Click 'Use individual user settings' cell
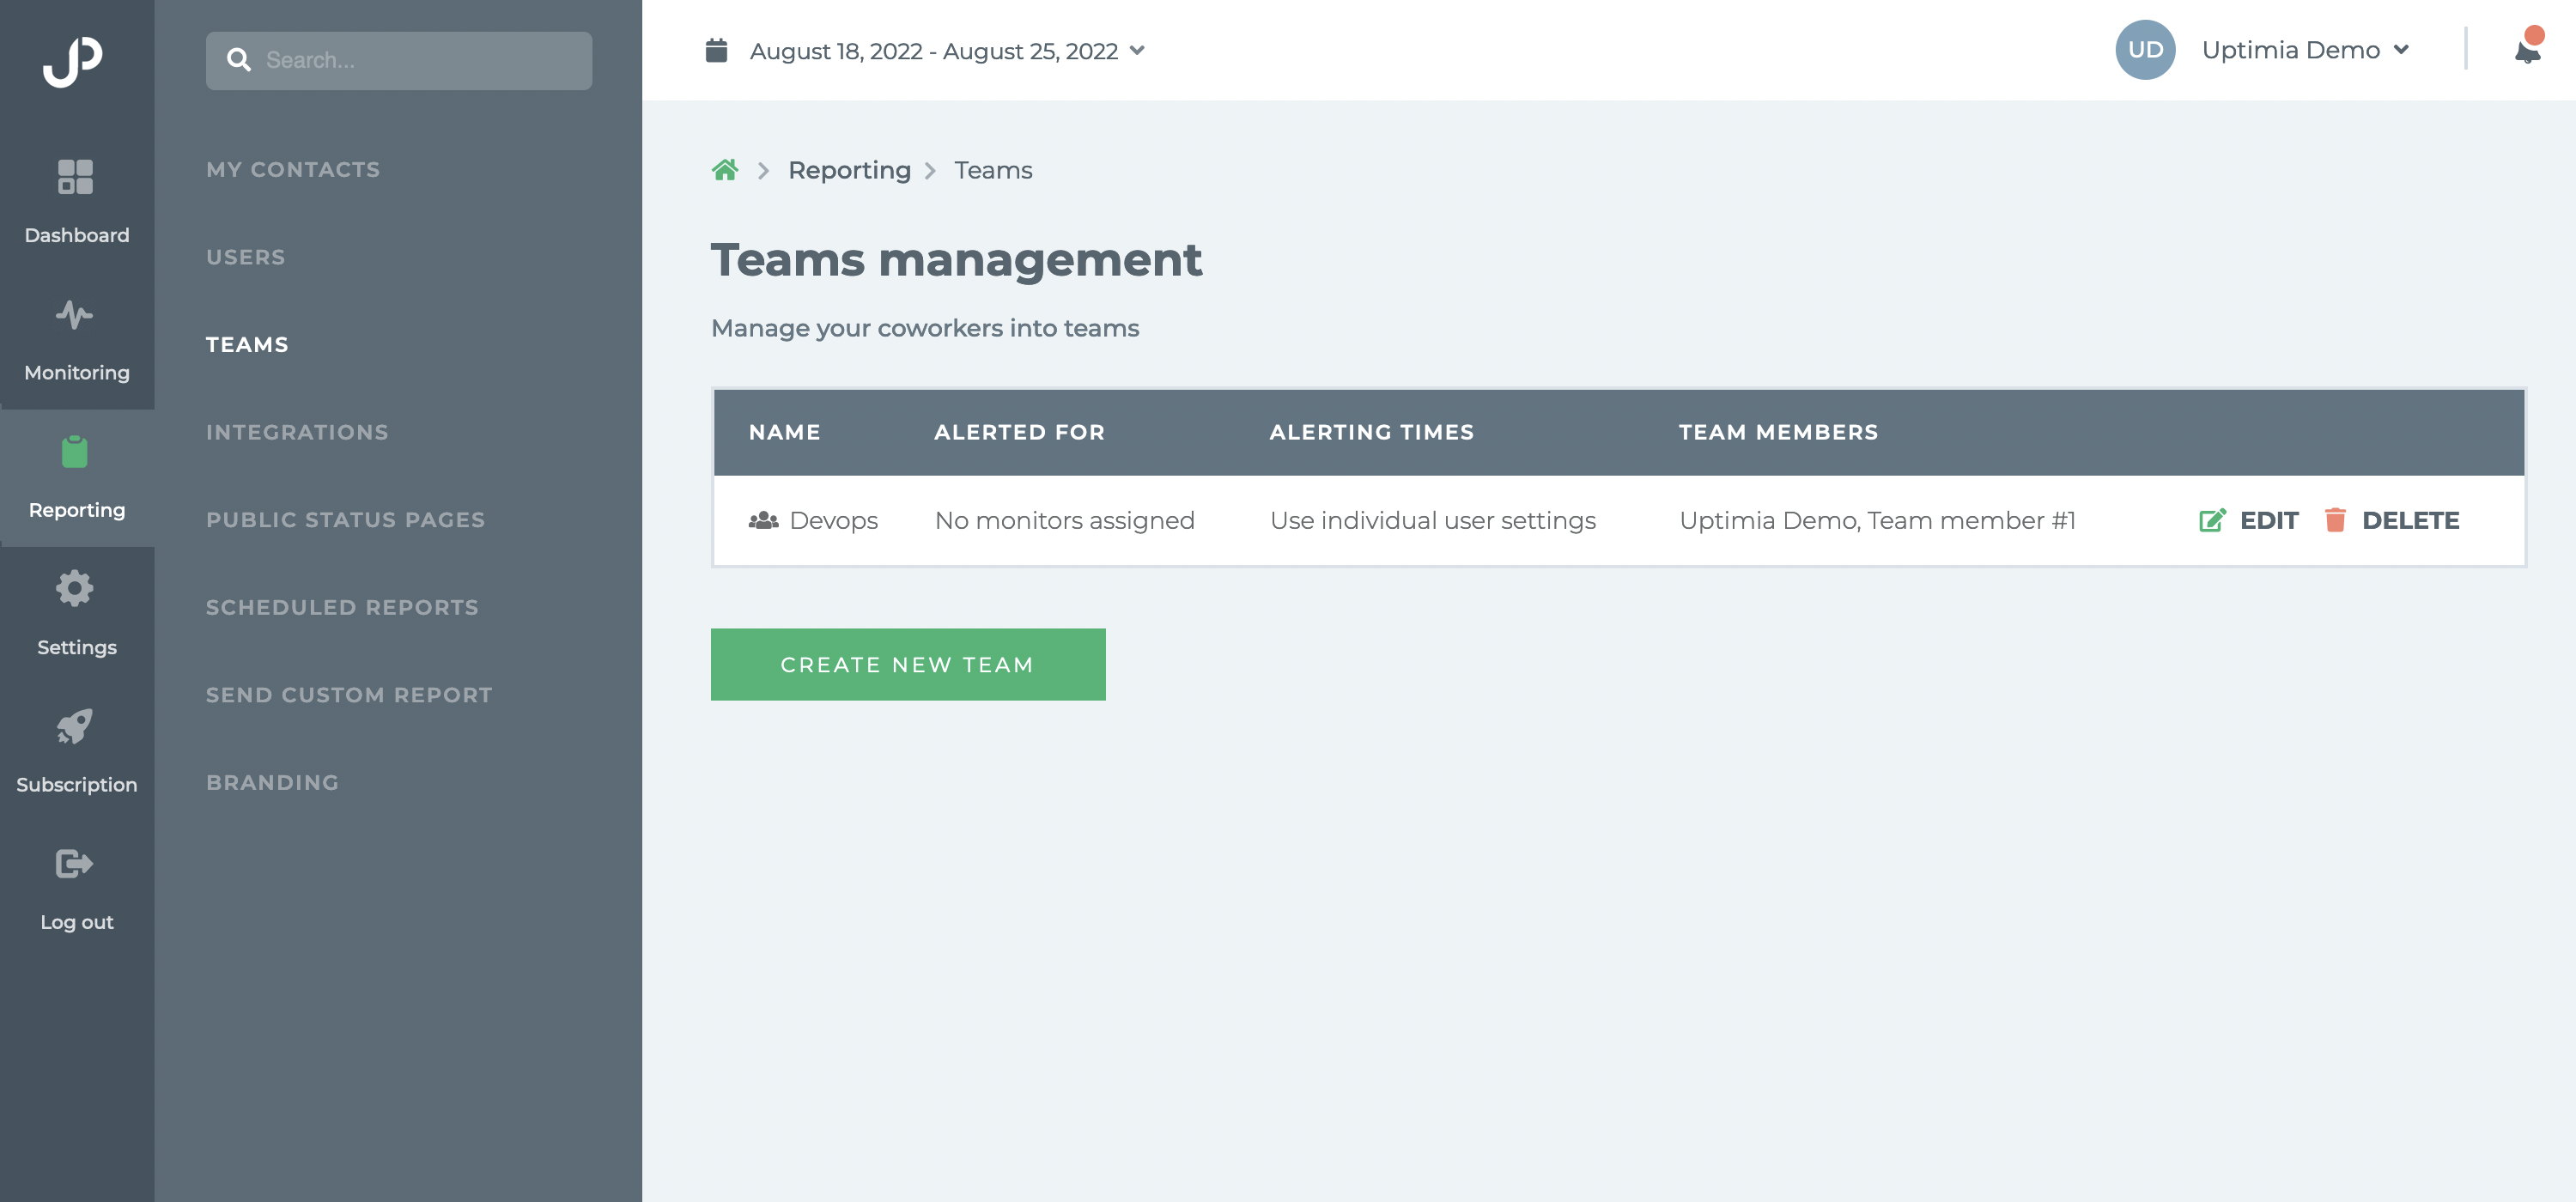Screen dimensions: 2576x1202 click(x=1432, y=520)
